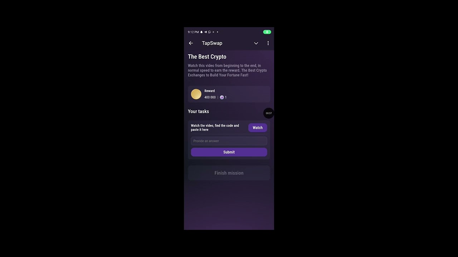The image size is (458, 257).
Task: Tap the floating 00:37 recording timer bubble
Action: (x=269, y=113)
